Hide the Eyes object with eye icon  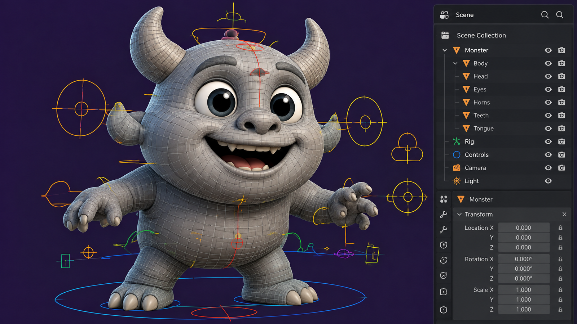click(x=548, y=89)
